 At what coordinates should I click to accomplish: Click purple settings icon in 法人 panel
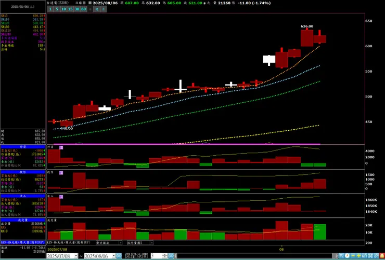[x=61, y=197]
